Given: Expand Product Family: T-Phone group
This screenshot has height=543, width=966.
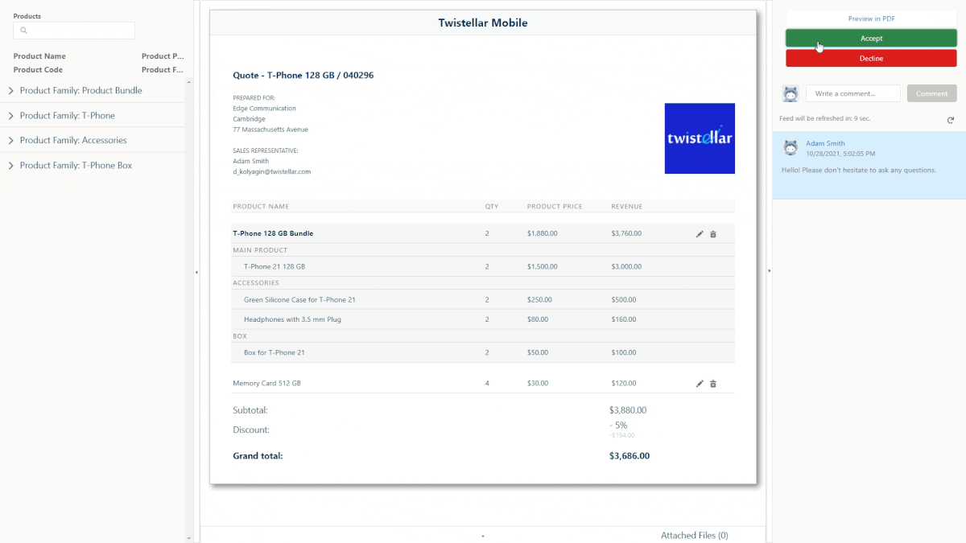Looking at the screenshot, I should point(11,116).
